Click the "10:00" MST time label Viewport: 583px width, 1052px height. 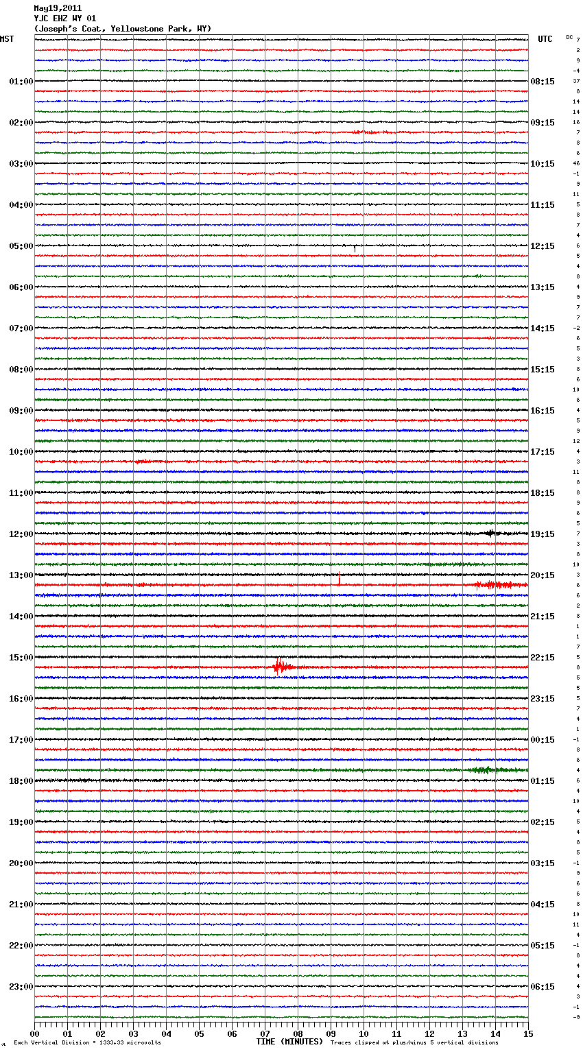pos(21,452)
